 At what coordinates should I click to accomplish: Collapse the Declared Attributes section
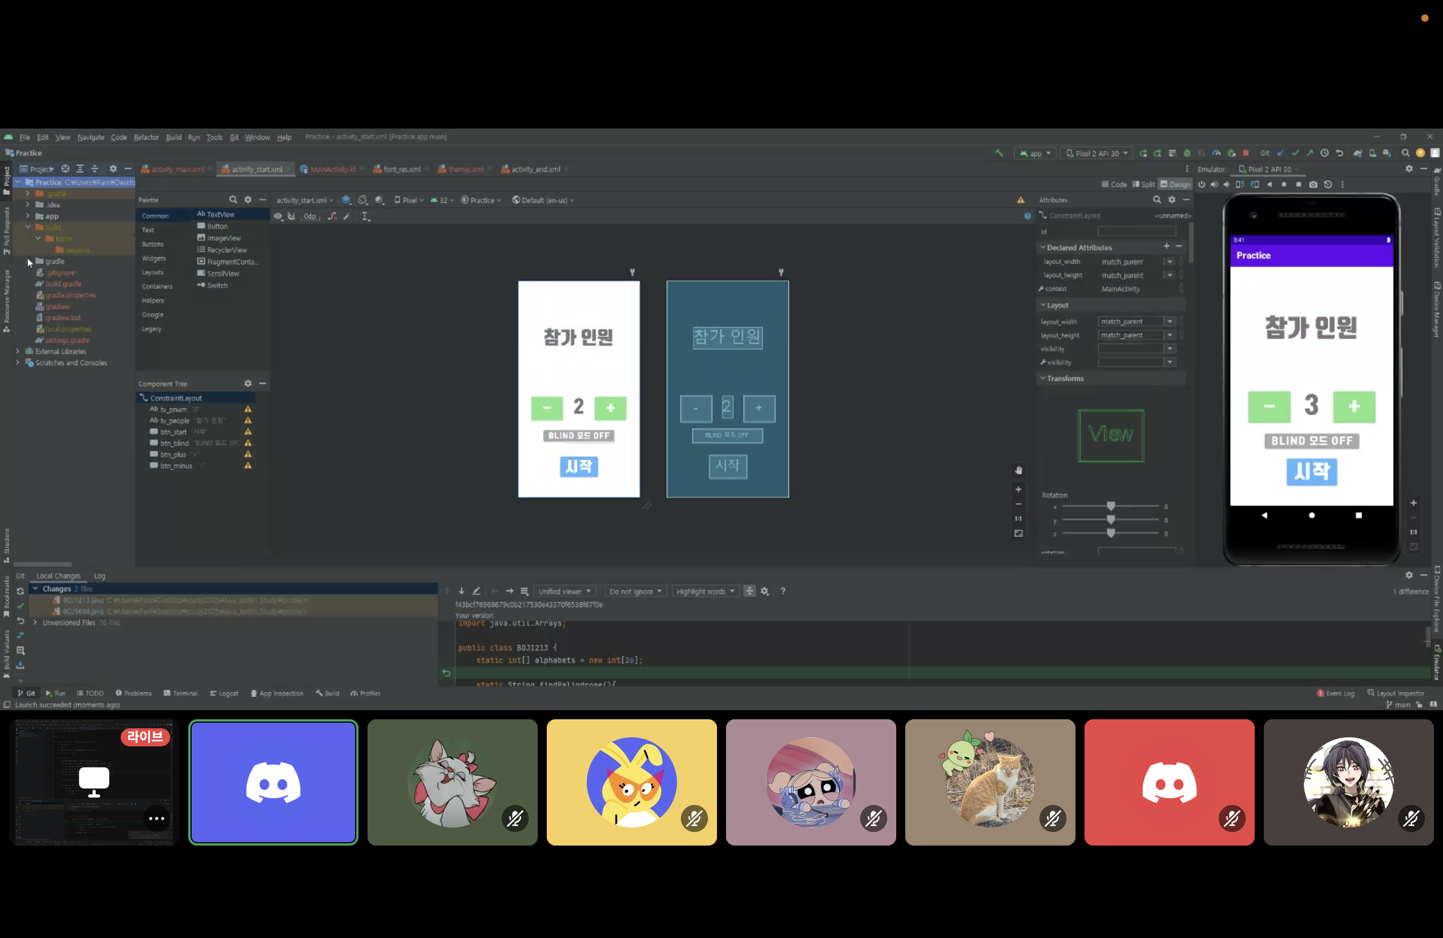click(1043, 247)
